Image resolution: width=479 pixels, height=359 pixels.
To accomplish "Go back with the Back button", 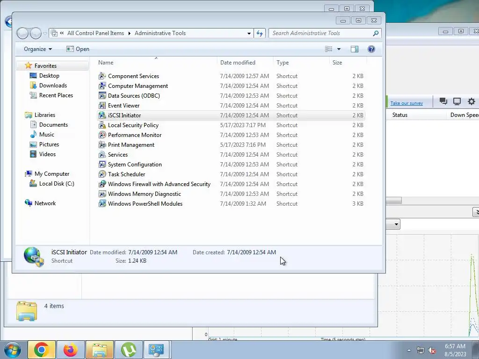I will click(22, 33).
